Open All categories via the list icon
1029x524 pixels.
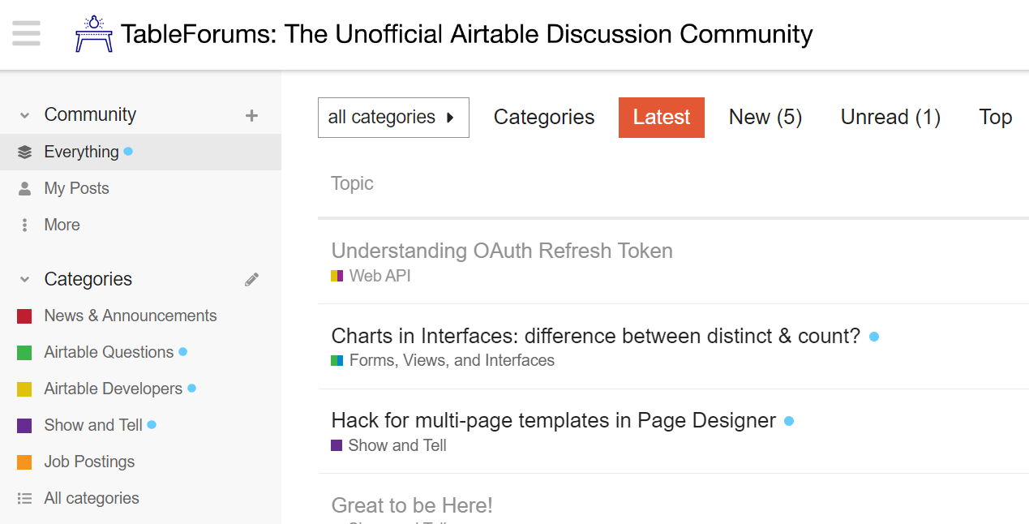[24, 498]
